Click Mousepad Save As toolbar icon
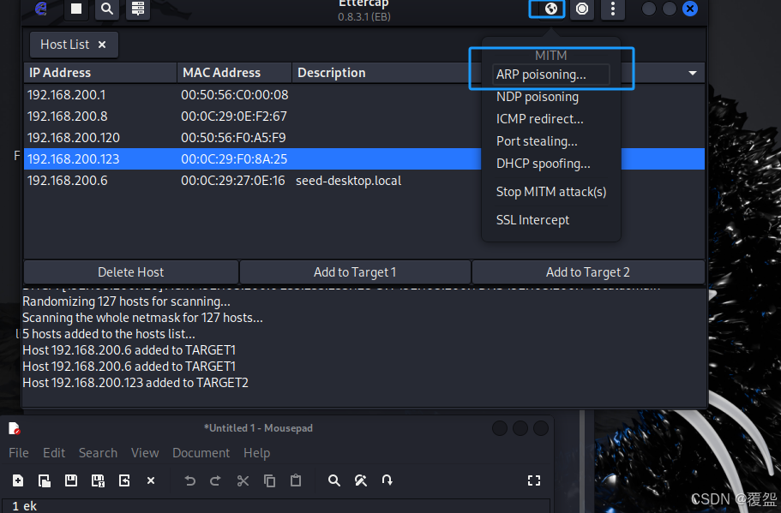Viewport: 781px width, 513px height. (x=98, y=480)
